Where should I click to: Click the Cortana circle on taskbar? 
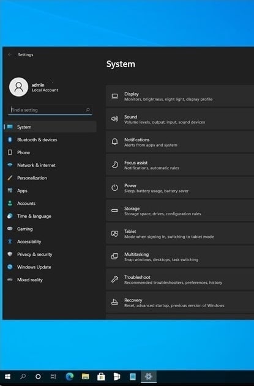pos(38,376)
